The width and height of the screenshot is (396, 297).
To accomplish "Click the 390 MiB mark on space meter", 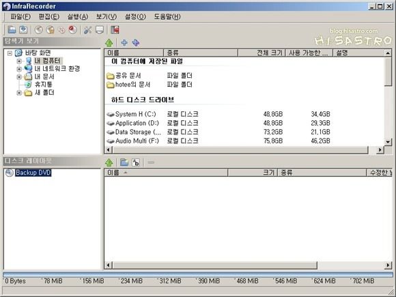I will [209, 281].
